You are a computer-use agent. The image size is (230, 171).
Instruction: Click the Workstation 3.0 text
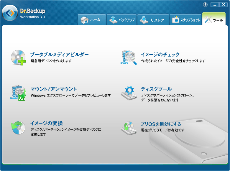click(x=32, y=17)
